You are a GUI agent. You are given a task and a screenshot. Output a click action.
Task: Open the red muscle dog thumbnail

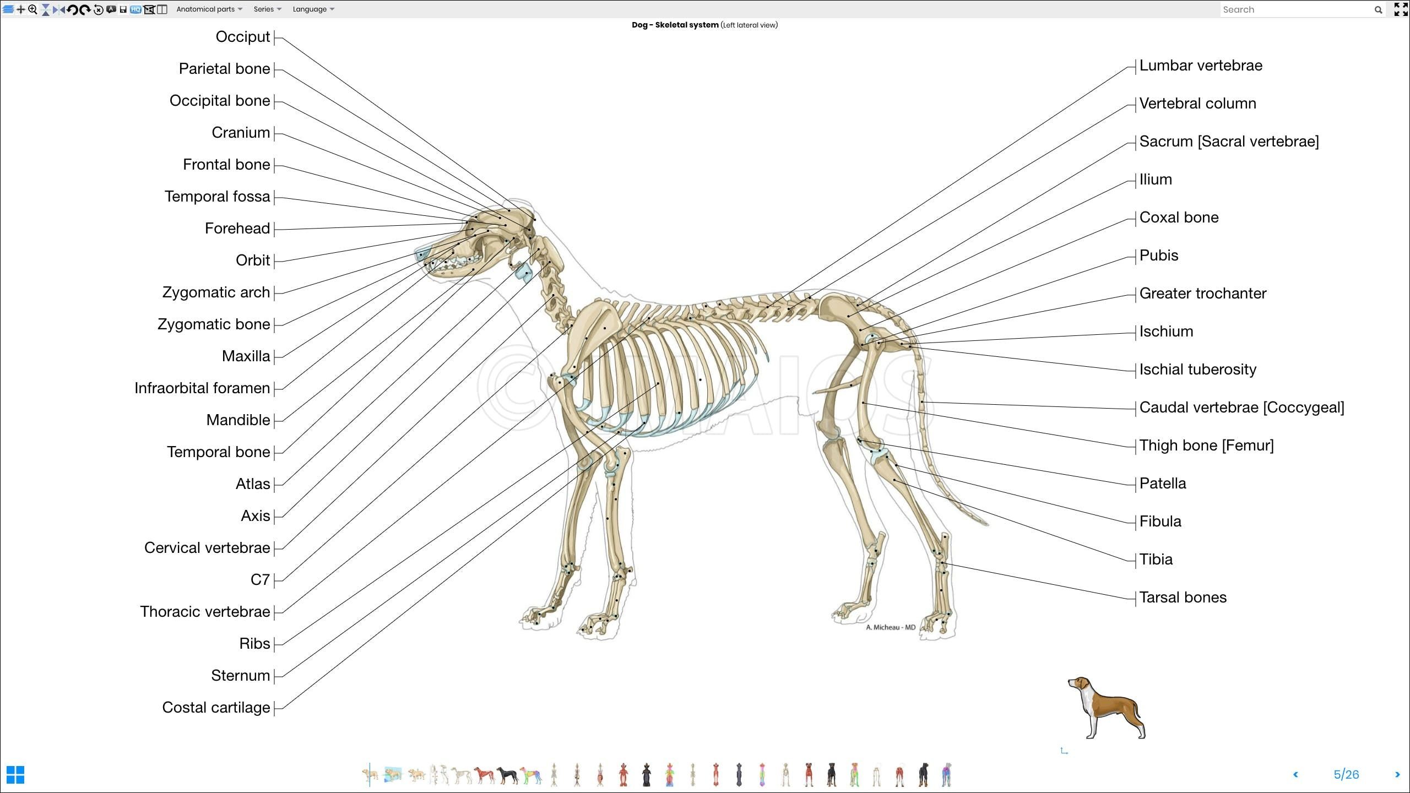click(485, 775)
